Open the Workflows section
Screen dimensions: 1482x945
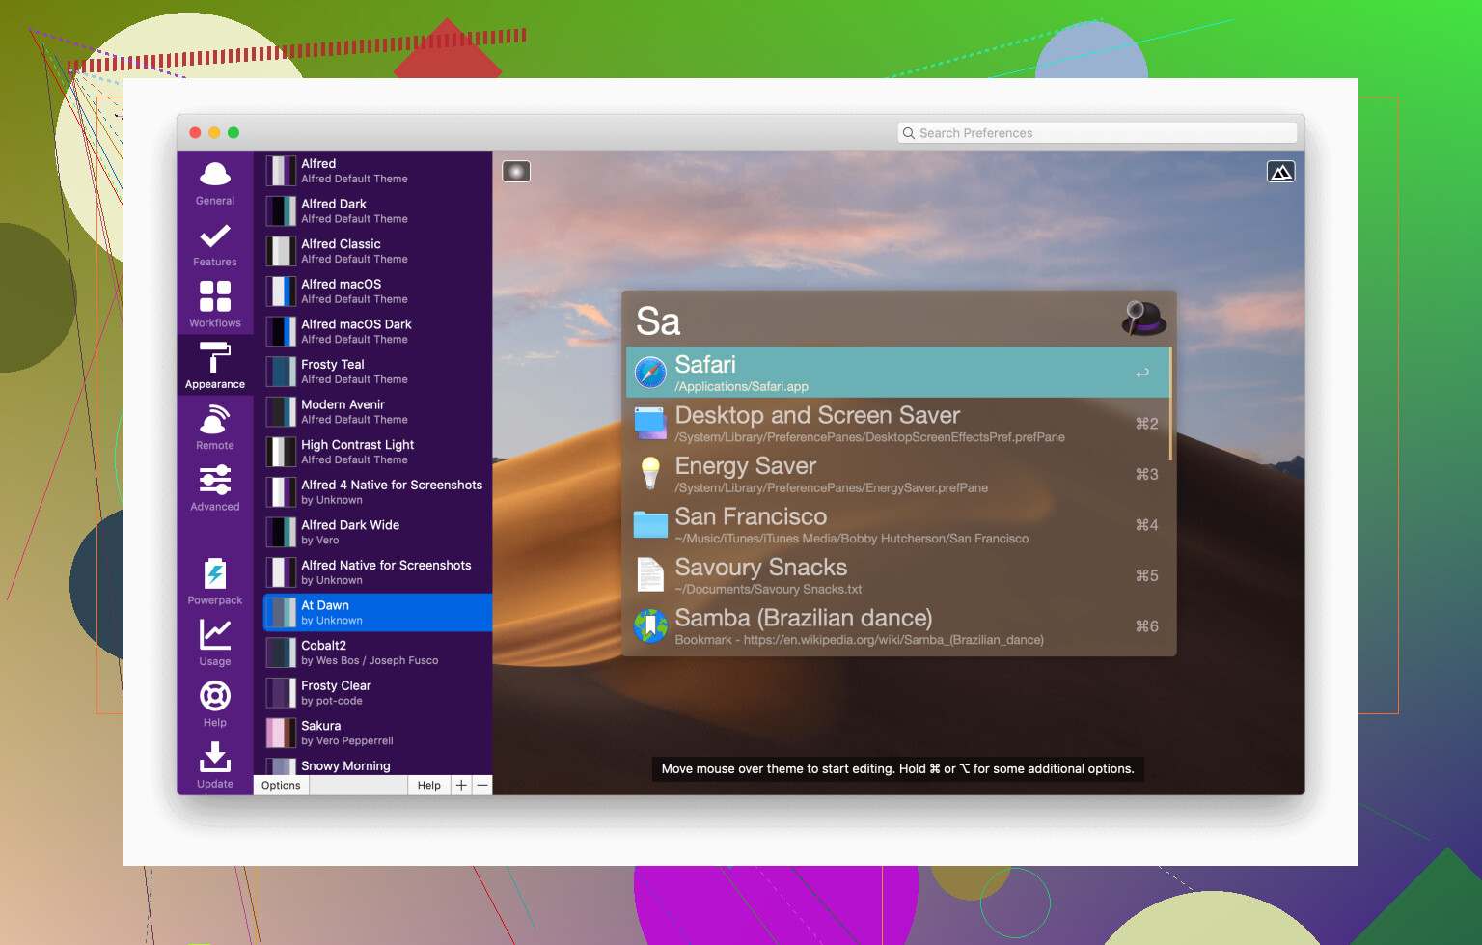[214, 305]
